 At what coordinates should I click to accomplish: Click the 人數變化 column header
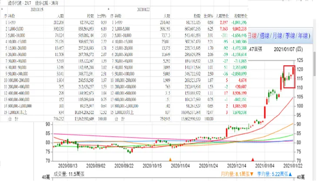(x=222, y=16)
